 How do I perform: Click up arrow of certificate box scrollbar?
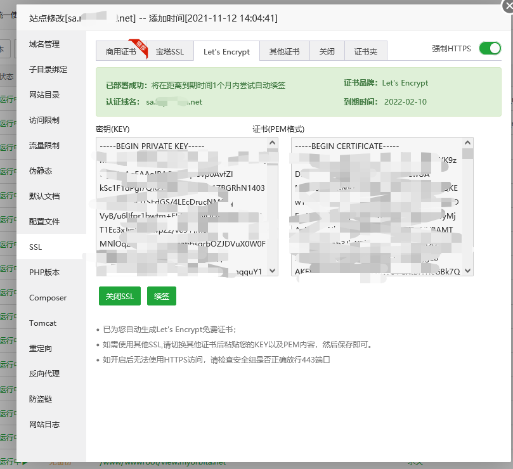468,143
